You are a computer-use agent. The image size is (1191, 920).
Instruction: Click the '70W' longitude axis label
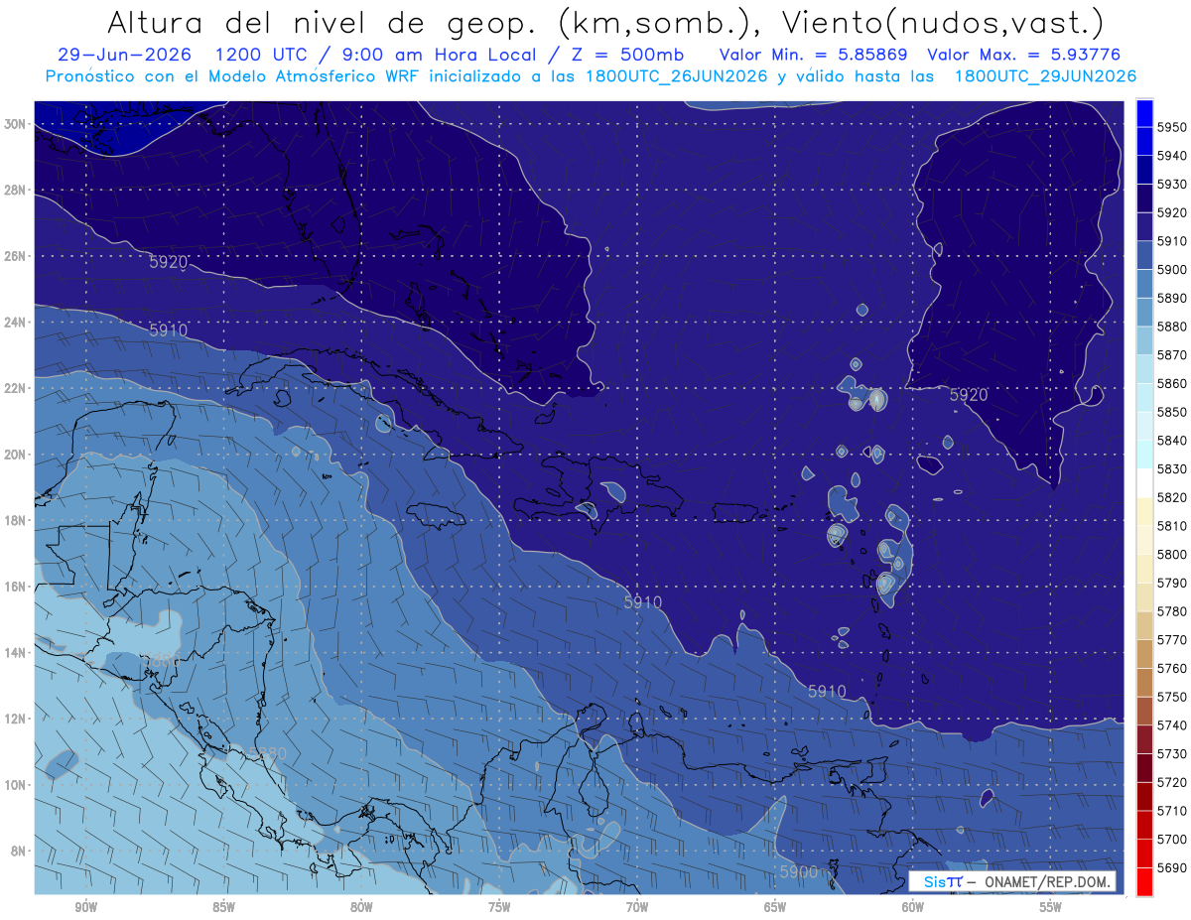tap(637, 907)
